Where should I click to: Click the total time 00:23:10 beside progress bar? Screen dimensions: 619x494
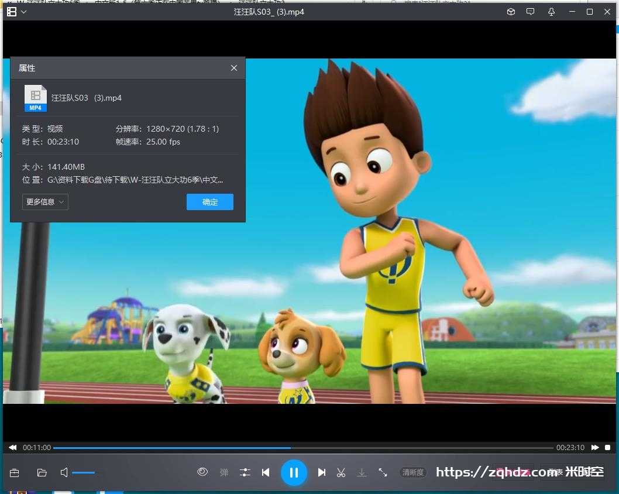(x=570, y=447)
